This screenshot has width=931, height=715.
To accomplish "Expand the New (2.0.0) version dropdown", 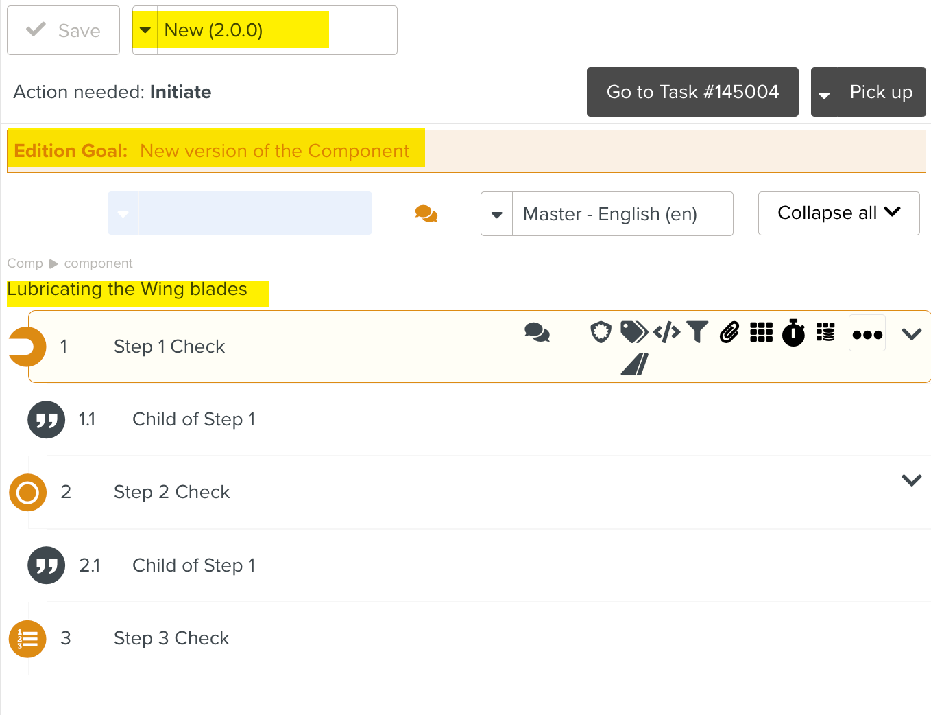I will [145, 30].
